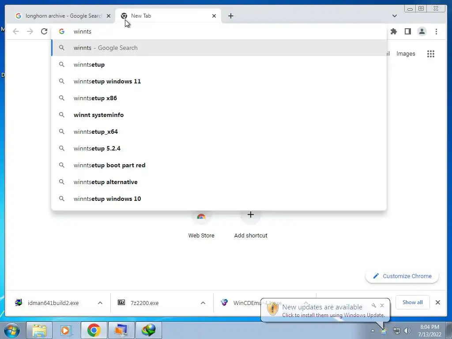This screenshot has width=452, height=339.
Task: Expand options for the 7z2200.exe download
Action: [203, 303]
